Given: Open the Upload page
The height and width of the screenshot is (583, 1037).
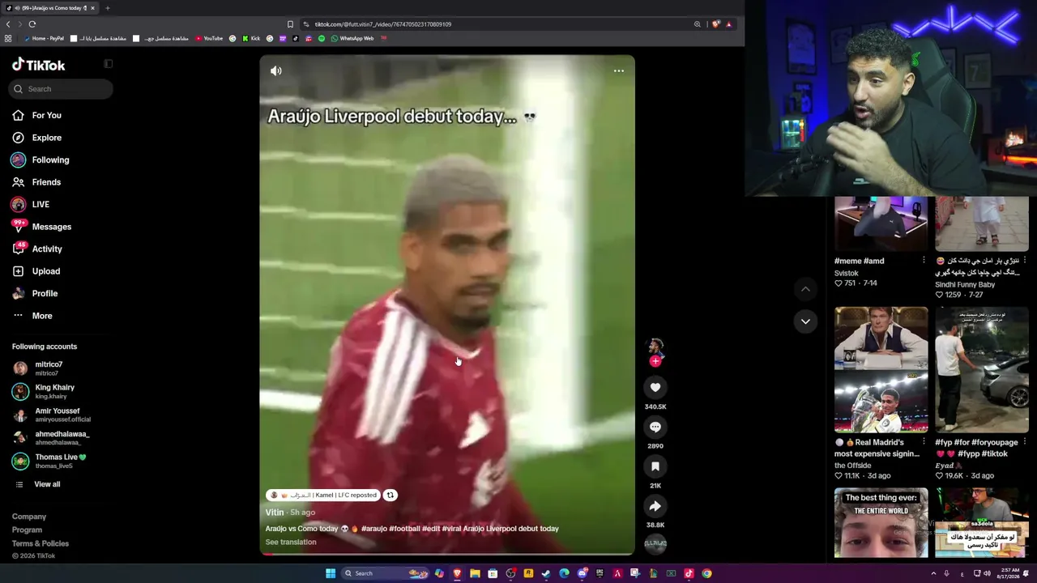Looking at the screenshot, I should coord(45,271).
